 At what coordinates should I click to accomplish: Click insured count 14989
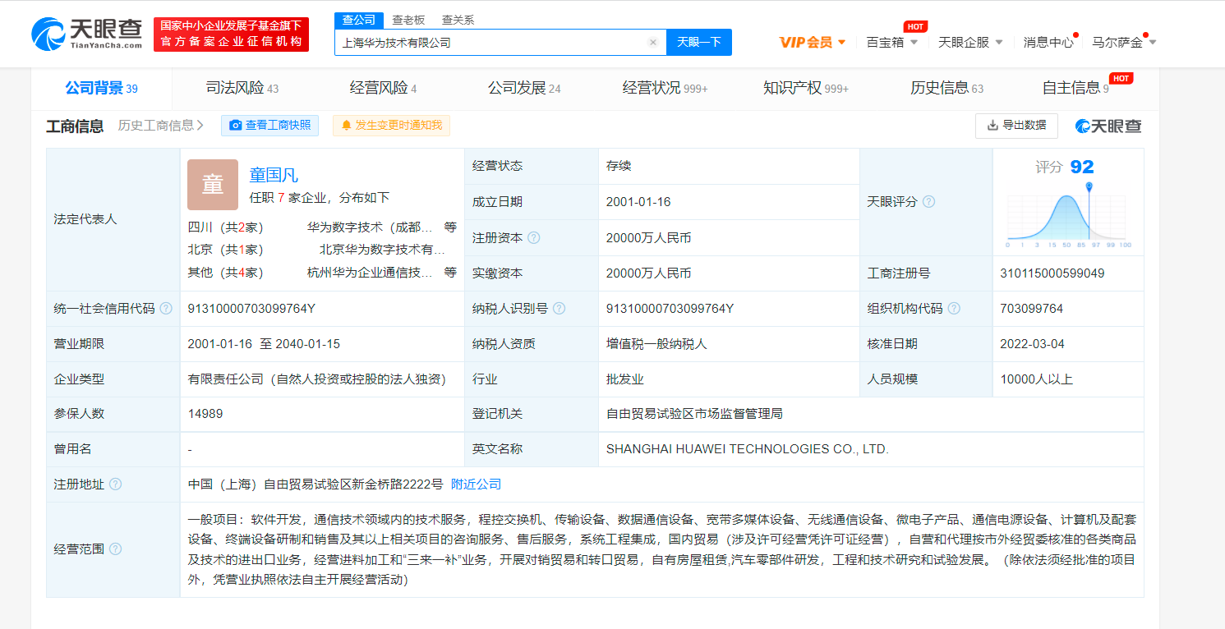click(205, 413)
